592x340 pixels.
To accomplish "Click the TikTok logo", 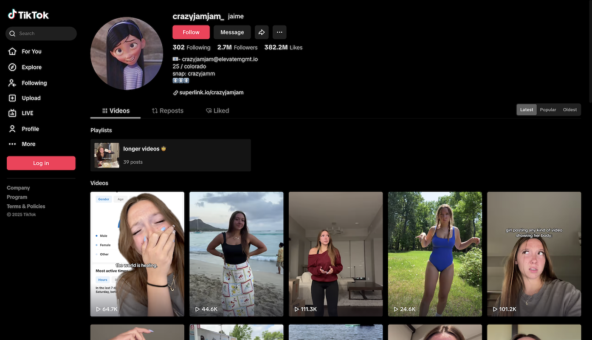I will (28, 15).
